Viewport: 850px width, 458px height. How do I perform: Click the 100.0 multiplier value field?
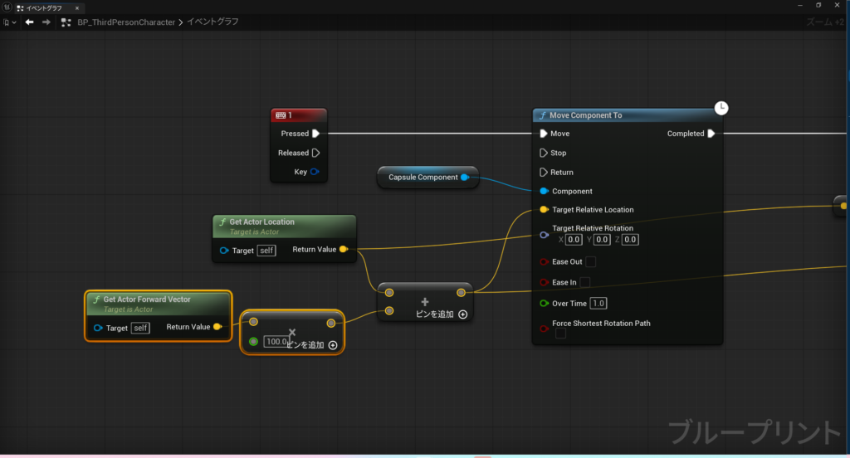[276, 342]
